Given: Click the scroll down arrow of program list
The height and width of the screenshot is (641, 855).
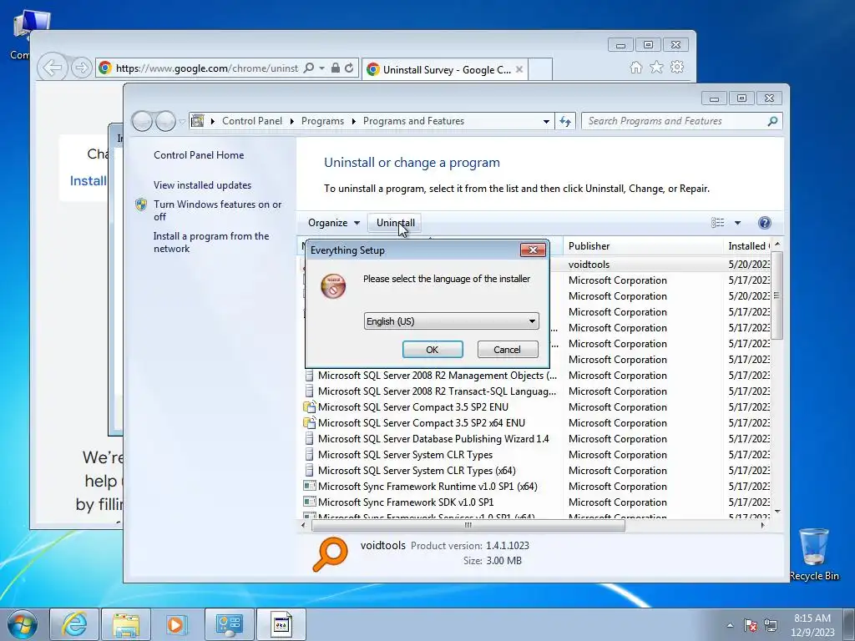Looking at the screenshot, I should pos(777,512).
